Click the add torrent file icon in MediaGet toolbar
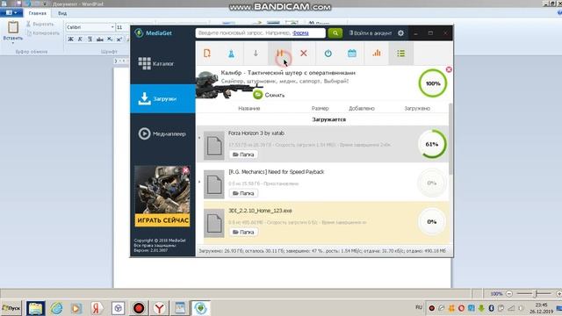This screenshot has height=316, width=562. tap(207, 54)
